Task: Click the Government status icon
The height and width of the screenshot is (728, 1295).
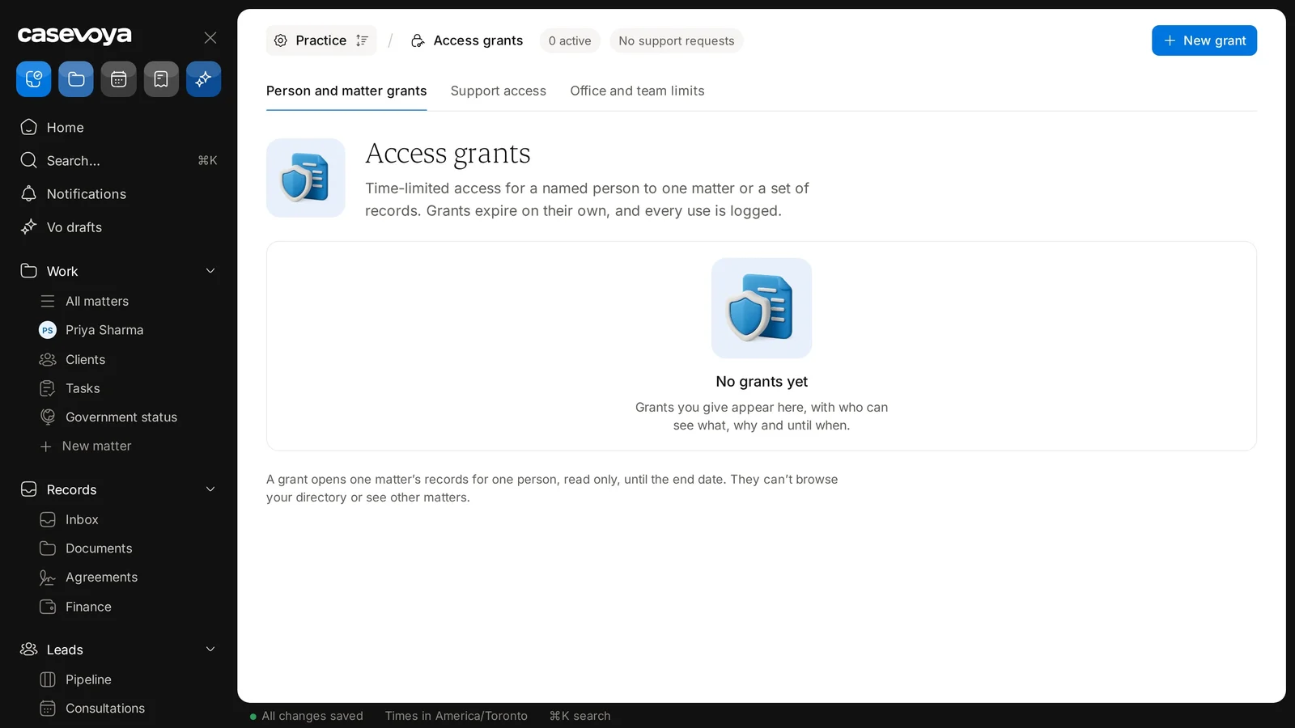Action: tap(48, 417)
